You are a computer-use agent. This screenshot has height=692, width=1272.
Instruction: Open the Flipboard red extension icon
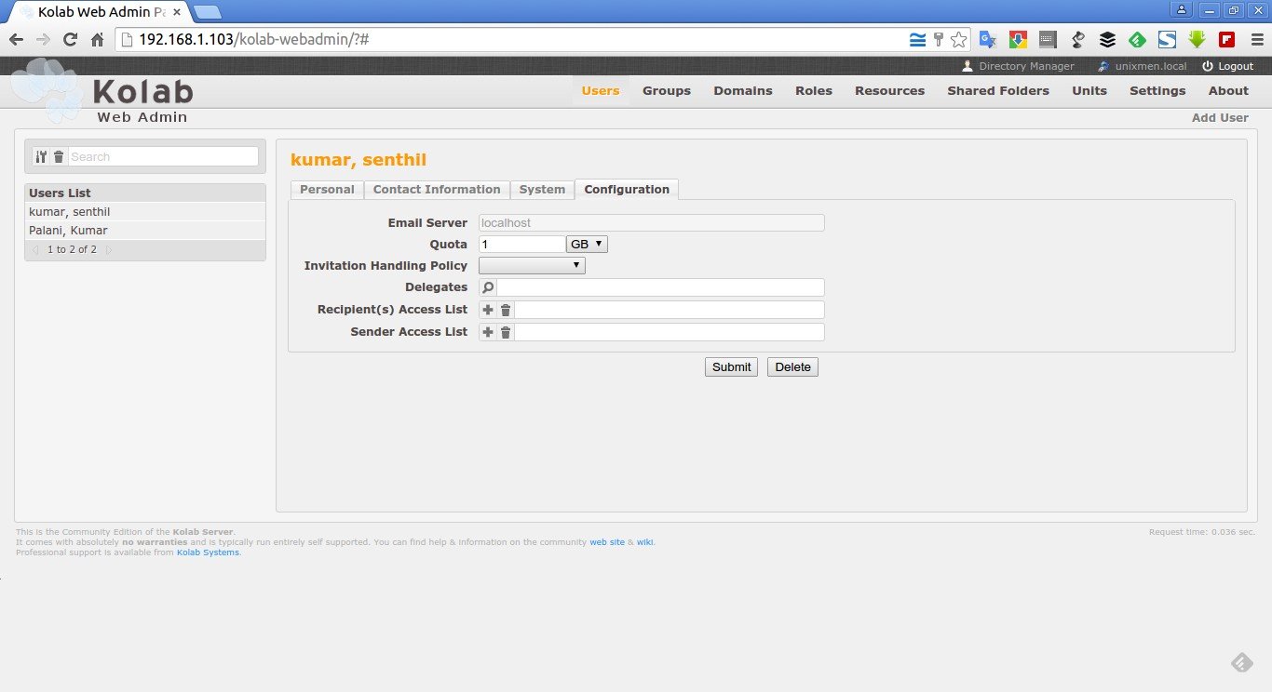[1226, 40]
